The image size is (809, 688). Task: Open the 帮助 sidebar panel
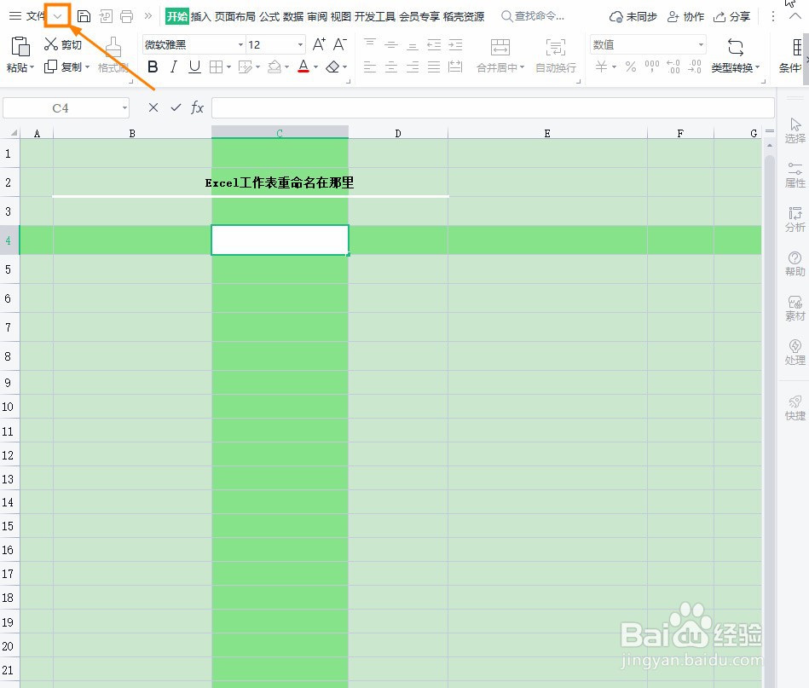[x=795, y=263]
